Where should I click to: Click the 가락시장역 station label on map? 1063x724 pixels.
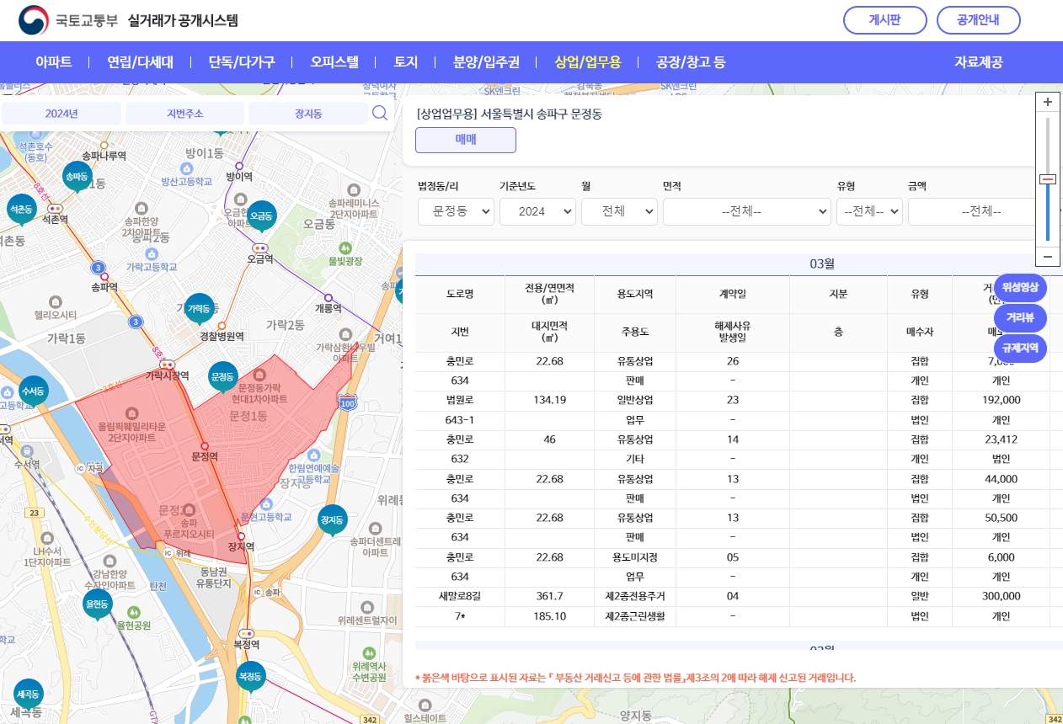tap(167, 375)
